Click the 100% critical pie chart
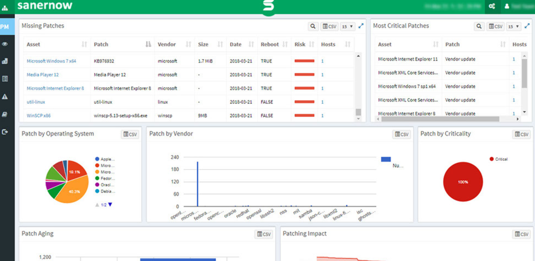 pyautogui.click(x=463, y=182)
